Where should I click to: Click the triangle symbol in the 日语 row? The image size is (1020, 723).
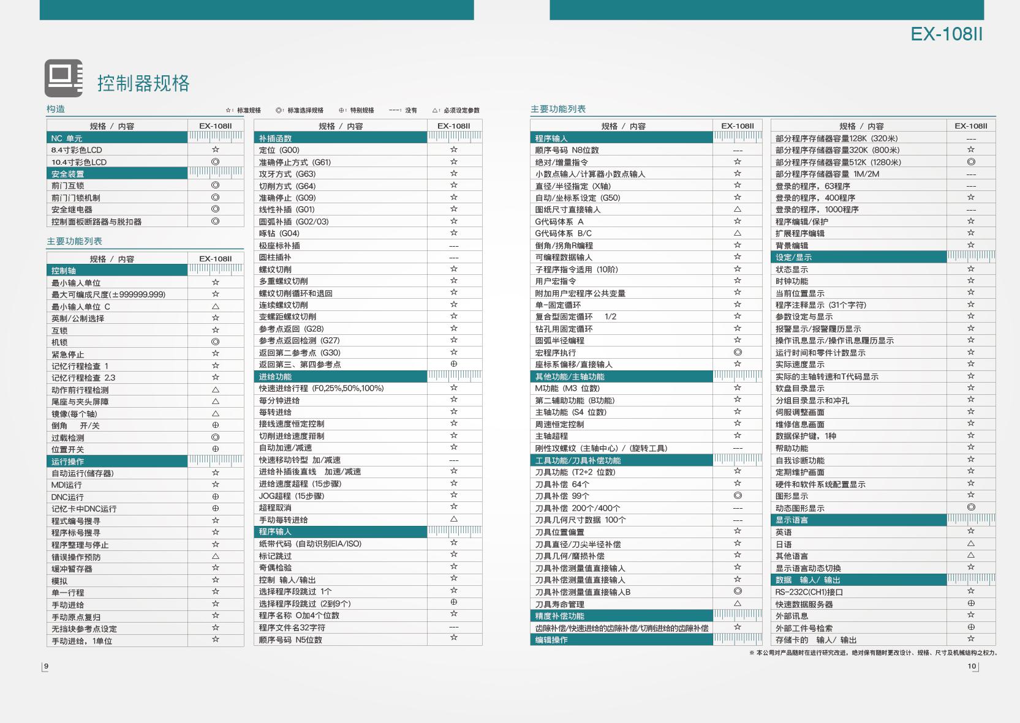click(971, 544)
